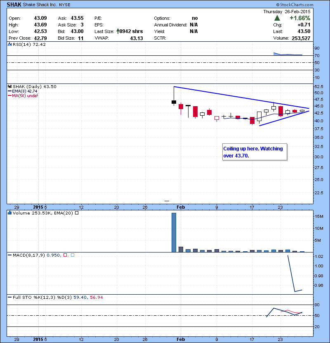Viewport: 330px width, 343px height.
Task: Click the Bid Size value 11
Action: pos(81,38)
